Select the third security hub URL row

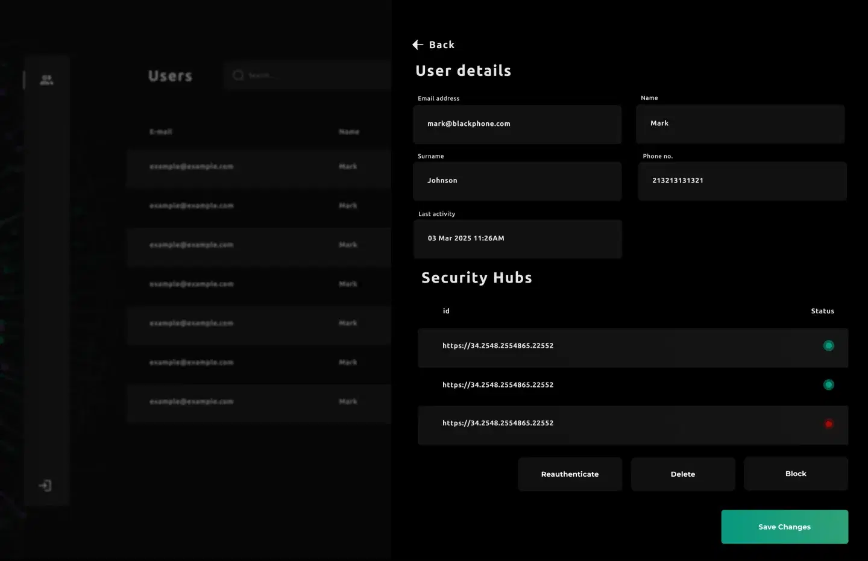(x=633, y=425)
